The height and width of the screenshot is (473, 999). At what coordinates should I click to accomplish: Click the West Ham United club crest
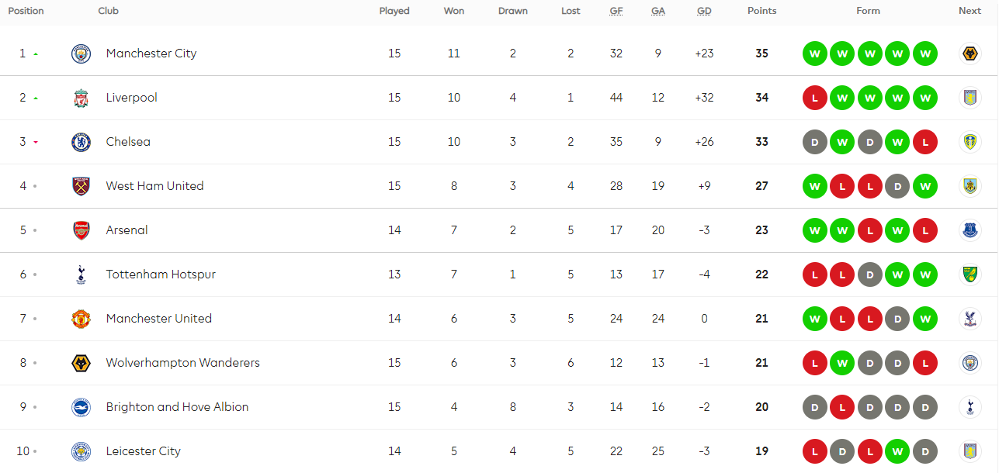click(x=81, y=186)
